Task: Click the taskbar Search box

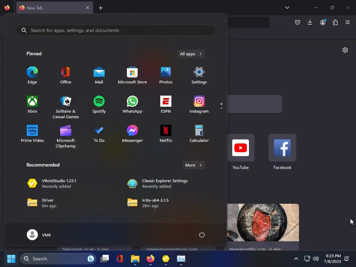Action: point(58,259)
